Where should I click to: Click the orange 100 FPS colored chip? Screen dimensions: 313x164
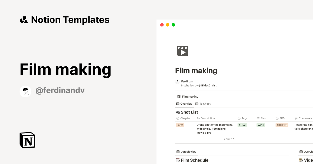(x=282, y=125)
